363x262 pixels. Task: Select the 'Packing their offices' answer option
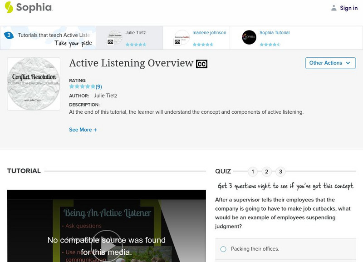click(x=223, y=248)
